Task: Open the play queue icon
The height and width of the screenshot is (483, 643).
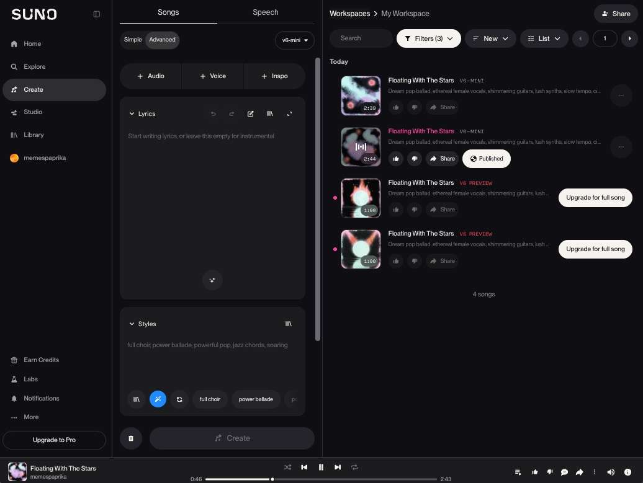Action: point(518,472)
